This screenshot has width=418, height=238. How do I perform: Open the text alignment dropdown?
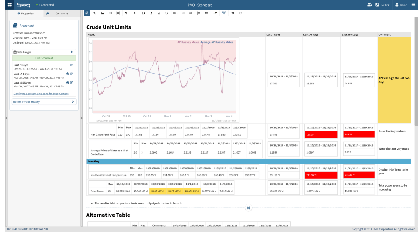(175, 13)
